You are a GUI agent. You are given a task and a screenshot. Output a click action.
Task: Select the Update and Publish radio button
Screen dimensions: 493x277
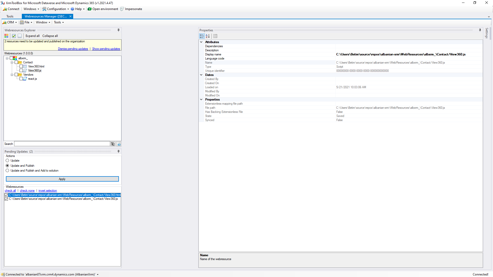point(7,165)
